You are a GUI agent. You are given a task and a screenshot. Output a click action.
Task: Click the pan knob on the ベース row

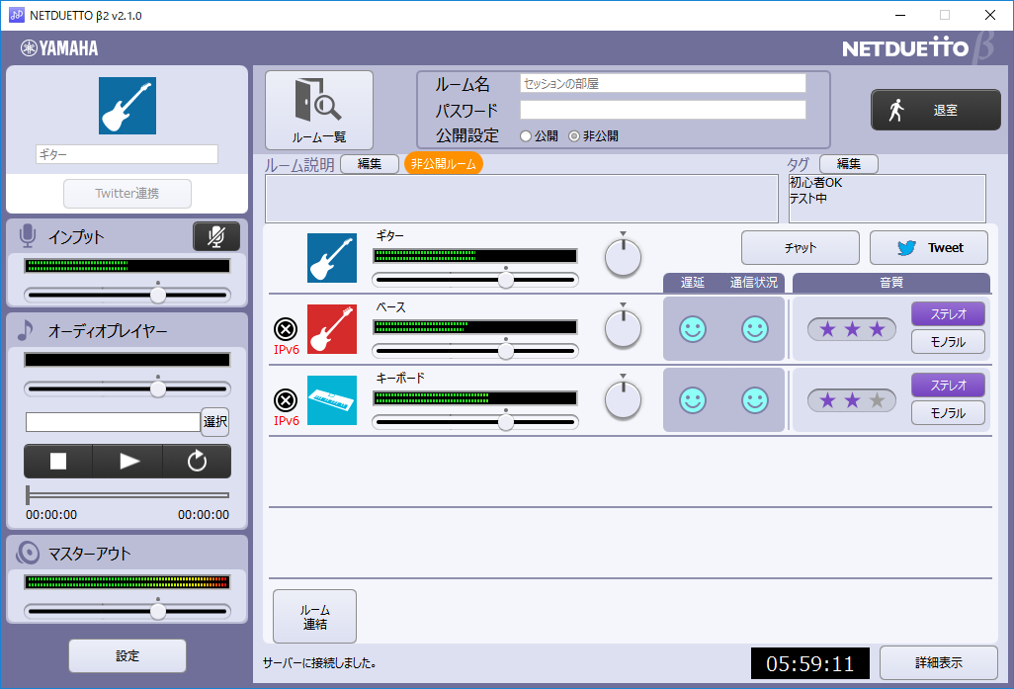[623, 328]
